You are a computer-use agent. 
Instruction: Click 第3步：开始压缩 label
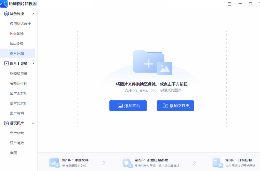[238, 160]
